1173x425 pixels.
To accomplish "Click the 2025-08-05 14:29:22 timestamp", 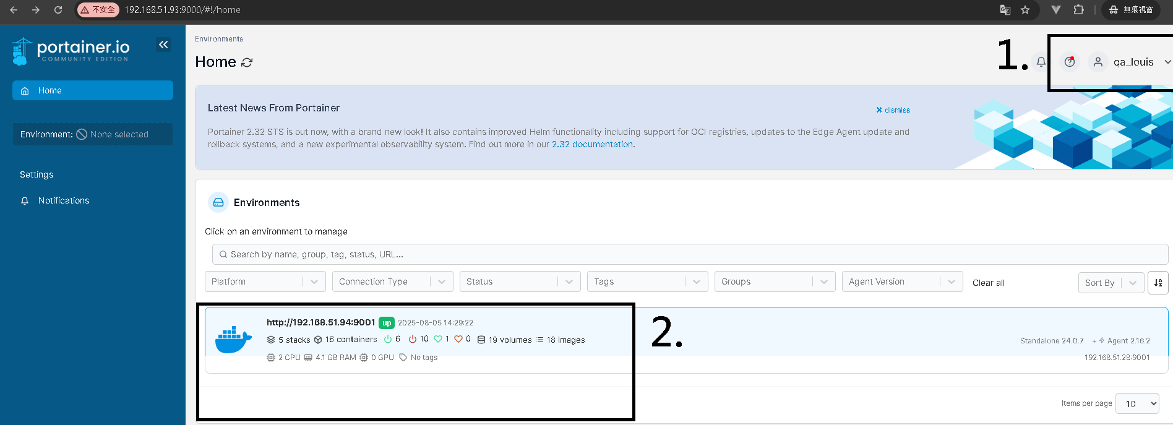I will coord(436,323).
